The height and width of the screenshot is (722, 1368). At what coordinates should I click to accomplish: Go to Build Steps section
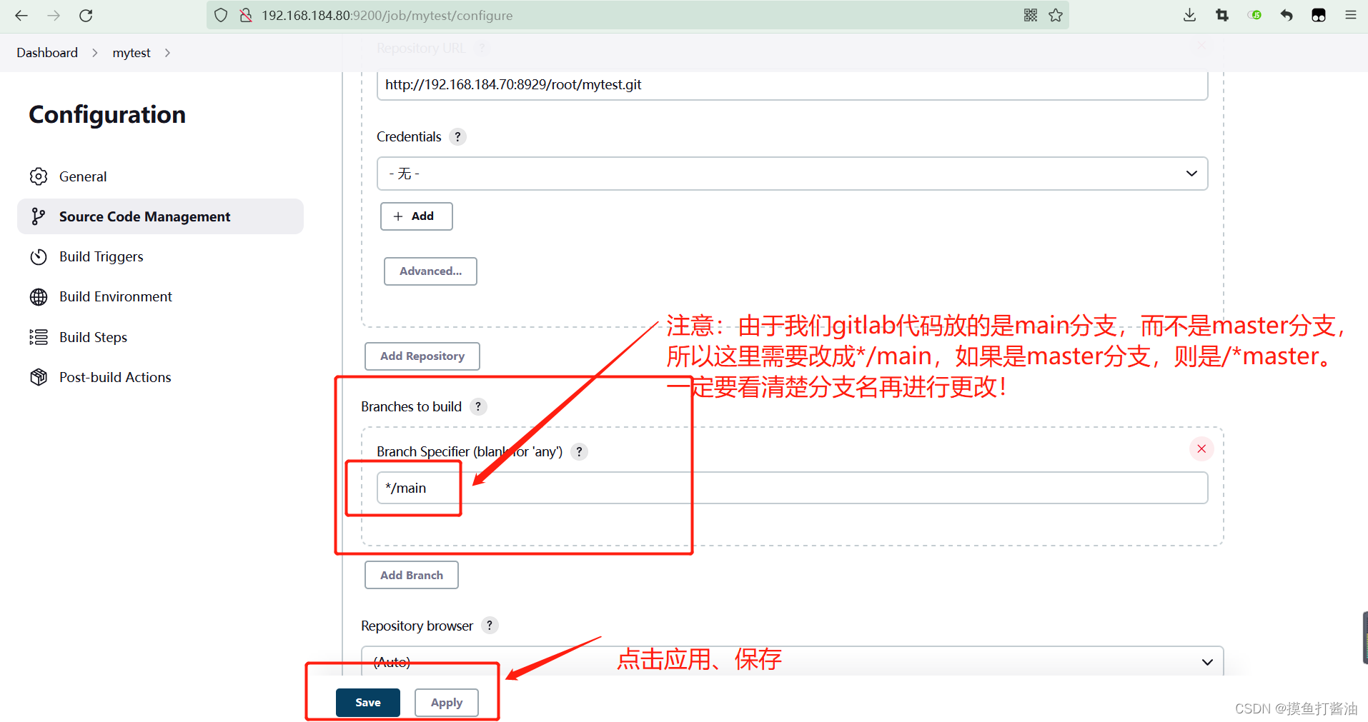click(160, 337)
